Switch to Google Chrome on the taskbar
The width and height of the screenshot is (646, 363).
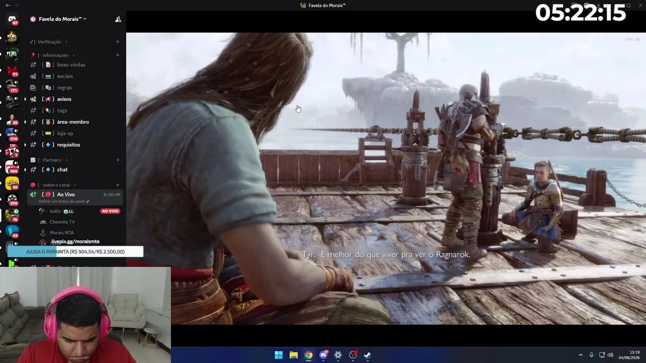pos(308,355)
